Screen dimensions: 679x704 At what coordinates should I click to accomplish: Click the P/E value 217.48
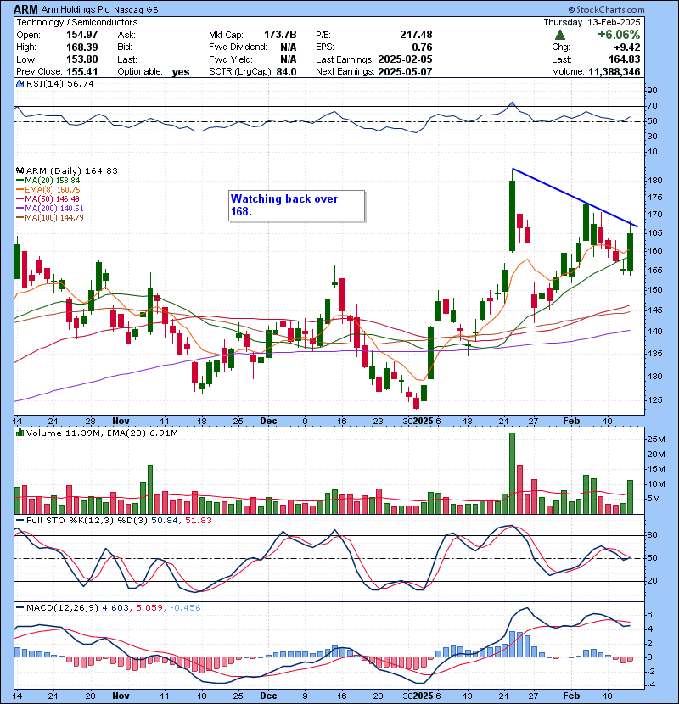pyautogui.click(x=416, y=35)
